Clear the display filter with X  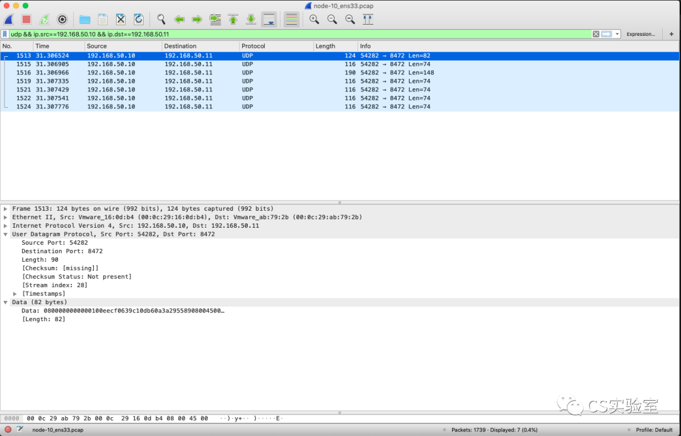[x=596, y=34]
